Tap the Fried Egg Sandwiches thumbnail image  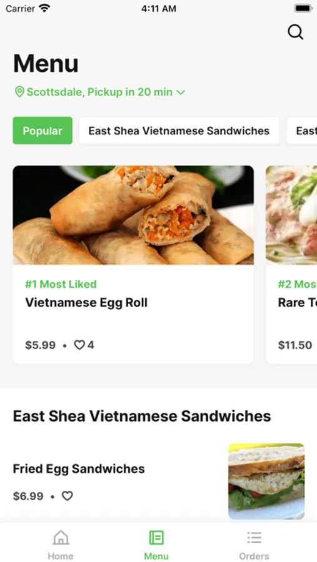[x=266, y=481]
